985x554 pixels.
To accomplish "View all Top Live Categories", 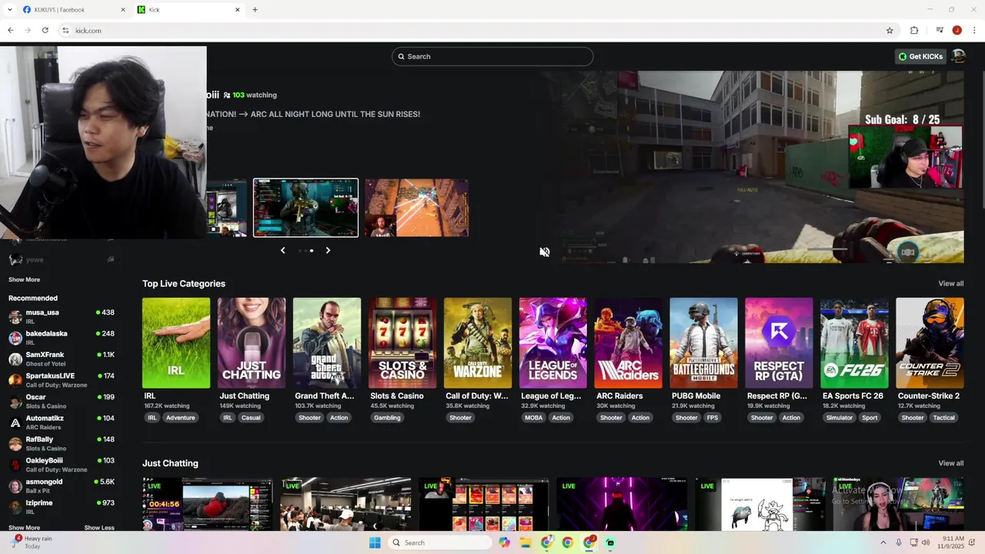I will point(950,284).
